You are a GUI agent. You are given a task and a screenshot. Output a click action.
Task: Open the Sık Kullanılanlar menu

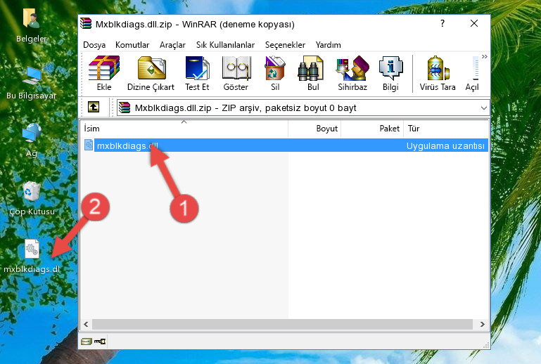tap(225, 45)
